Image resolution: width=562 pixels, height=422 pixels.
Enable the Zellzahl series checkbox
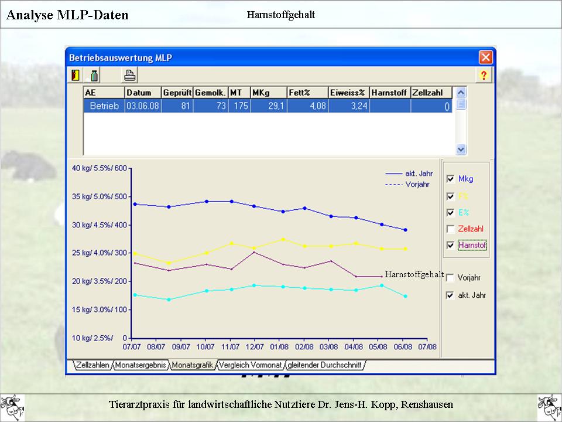(450, 229)
